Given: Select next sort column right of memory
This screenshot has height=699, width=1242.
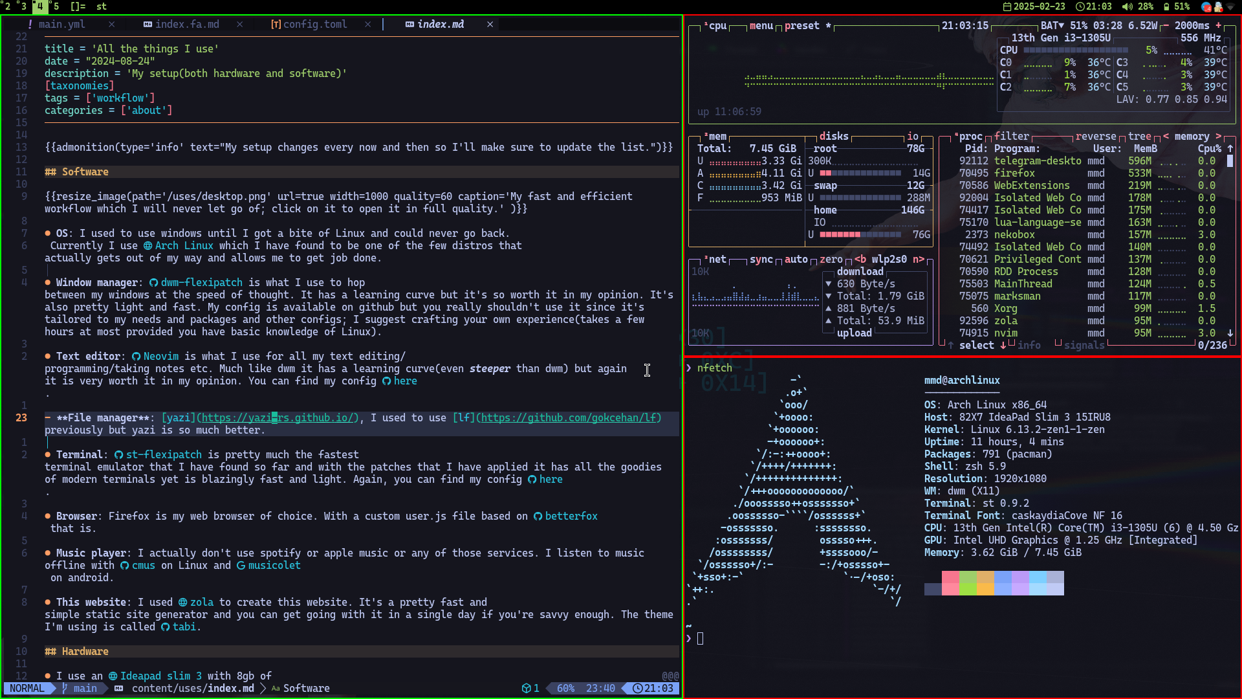Looking at the screenshot, I should coord(1219,137).
